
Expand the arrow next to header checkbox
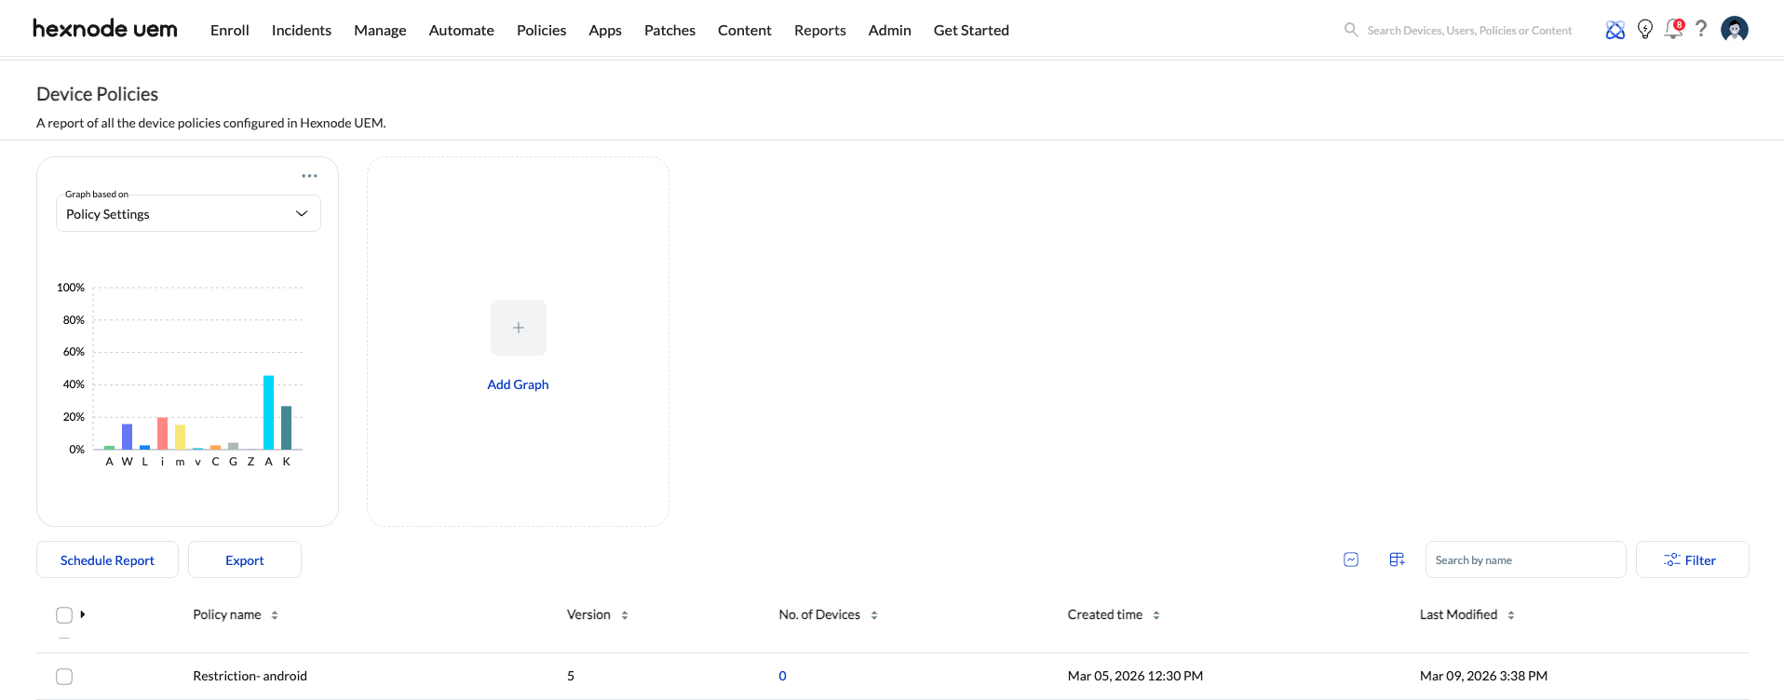point(83,614)
